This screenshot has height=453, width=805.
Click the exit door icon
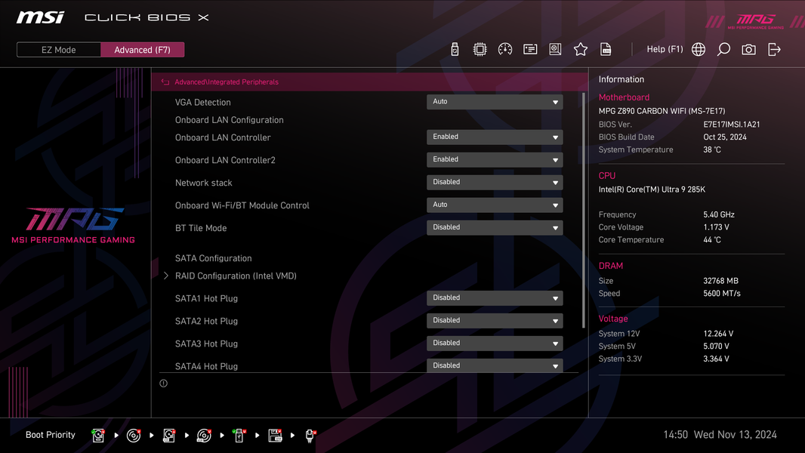click(x=774, y=49)
